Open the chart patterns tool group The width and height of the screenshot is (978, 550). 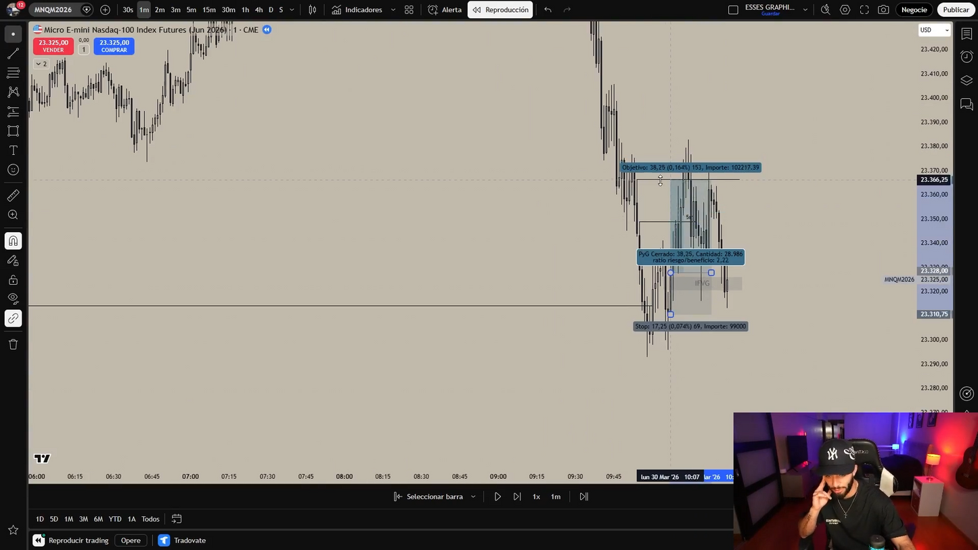pyautogui.click(x=13, y=92)
